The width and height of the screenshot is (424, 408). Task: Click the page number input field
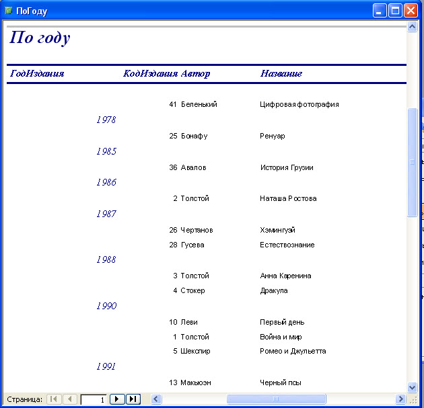[94, 399]
